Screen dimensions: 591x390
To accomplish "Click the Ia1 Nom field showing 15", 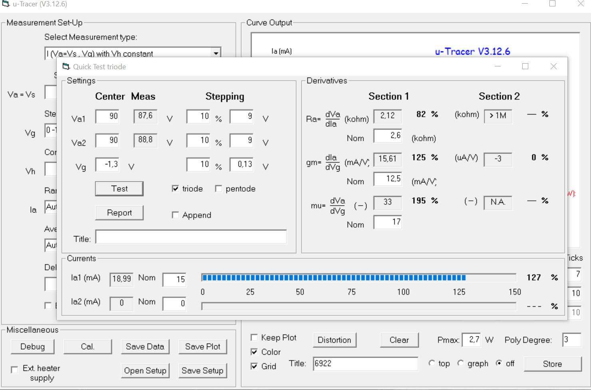I will coord(174,280).
